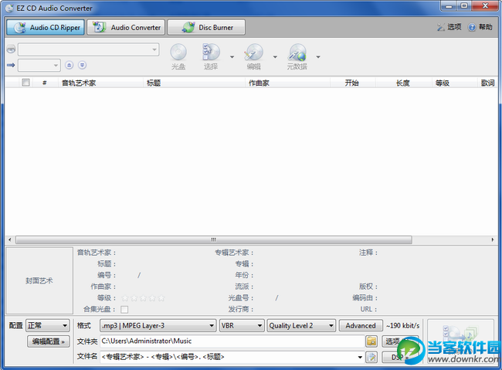Click the app icon in title bar
The width and height of the screenshot is (502, 370).
10,8
